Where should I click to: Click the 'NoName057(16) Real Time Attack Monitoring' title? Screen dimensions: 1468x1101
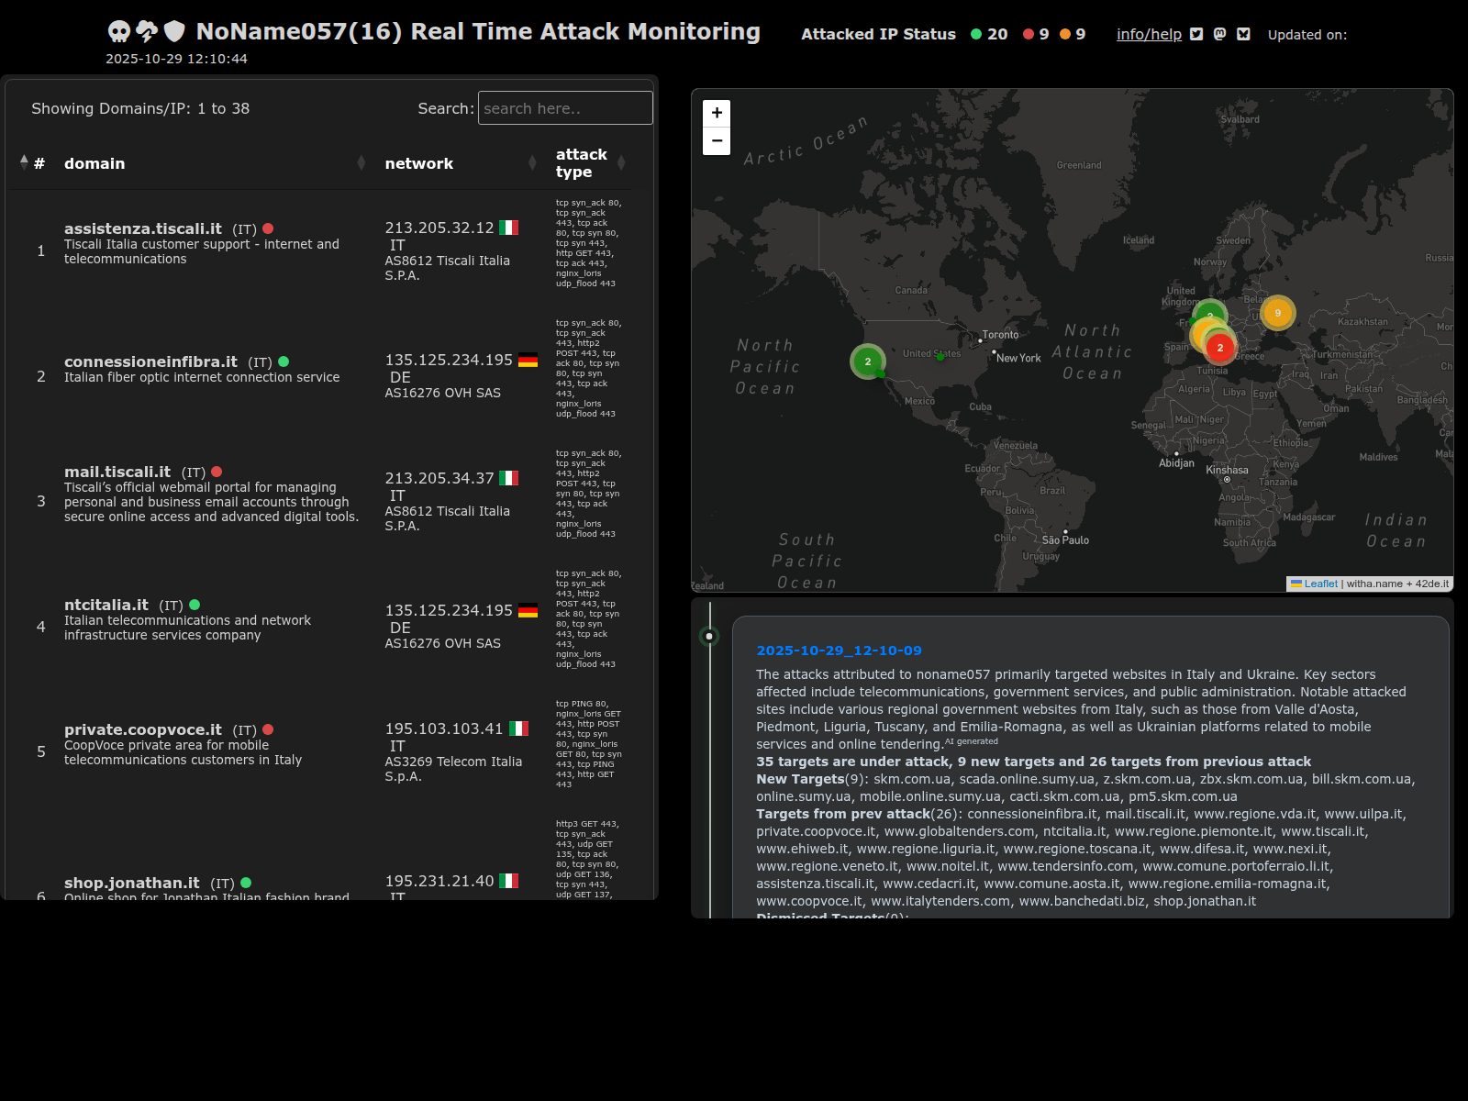[478, 31]
